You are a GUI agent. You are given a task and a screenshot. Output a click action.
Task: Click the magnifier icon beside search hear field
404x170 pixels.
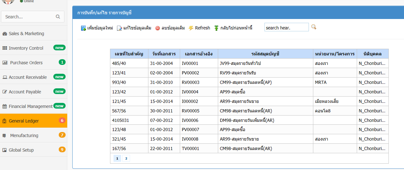point(314,27)
